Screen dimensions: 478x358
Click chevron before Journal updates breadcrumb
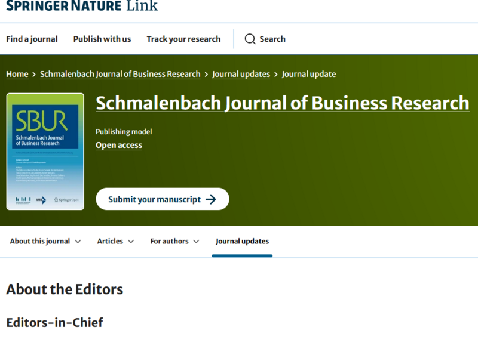pos(206,74)
